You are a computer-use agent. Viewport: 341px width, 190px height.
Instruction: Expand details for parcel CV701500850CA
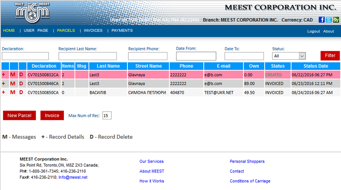[x=3, y=92]
